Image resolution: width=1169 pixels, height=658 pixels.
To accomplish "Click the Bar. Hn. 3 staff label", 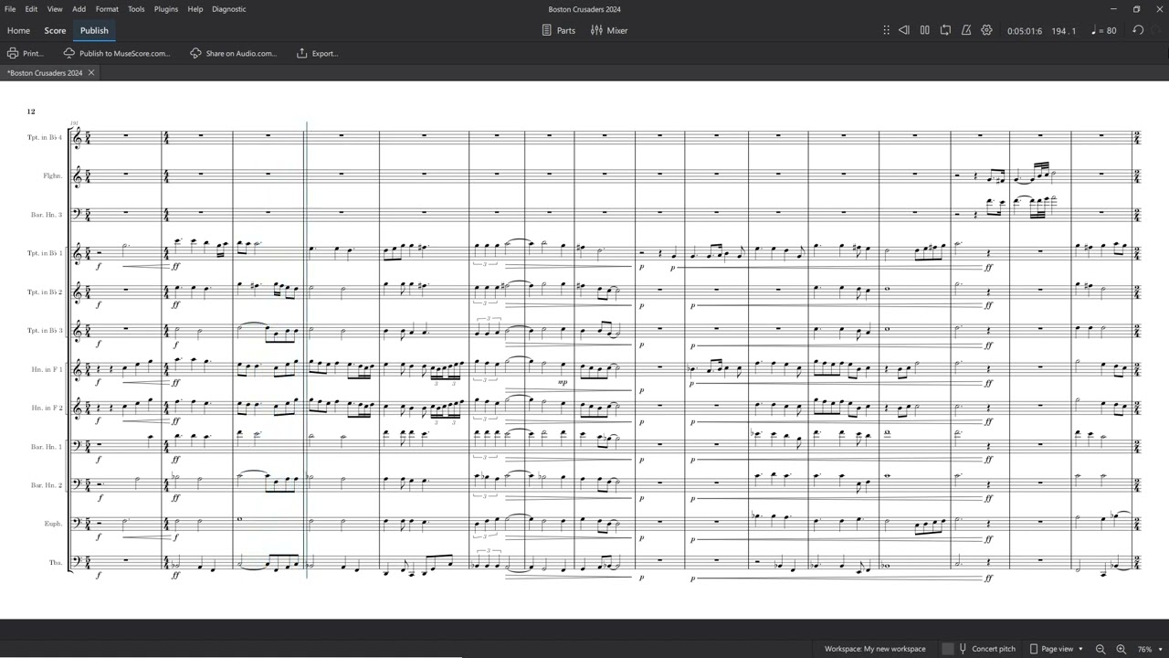I will 47,215.
